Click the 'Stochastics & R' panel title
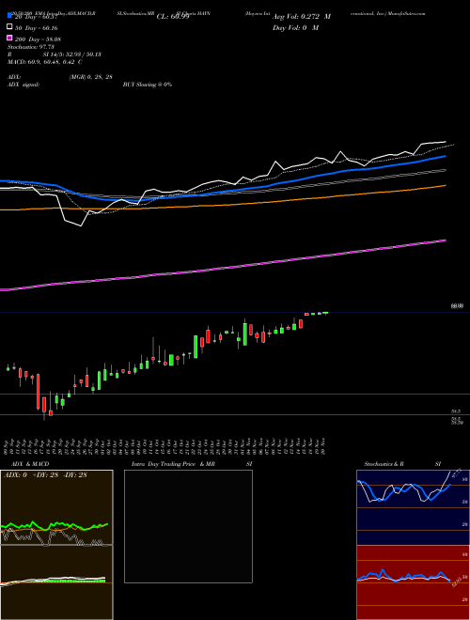The image size is (470, 620). 384,464
